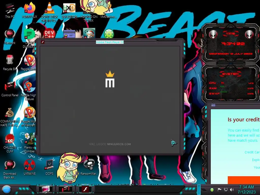Viewport: 260px width, 195px height.
Task: Switch to the red Control Panel taskbar button
Action: coord(65,189)
